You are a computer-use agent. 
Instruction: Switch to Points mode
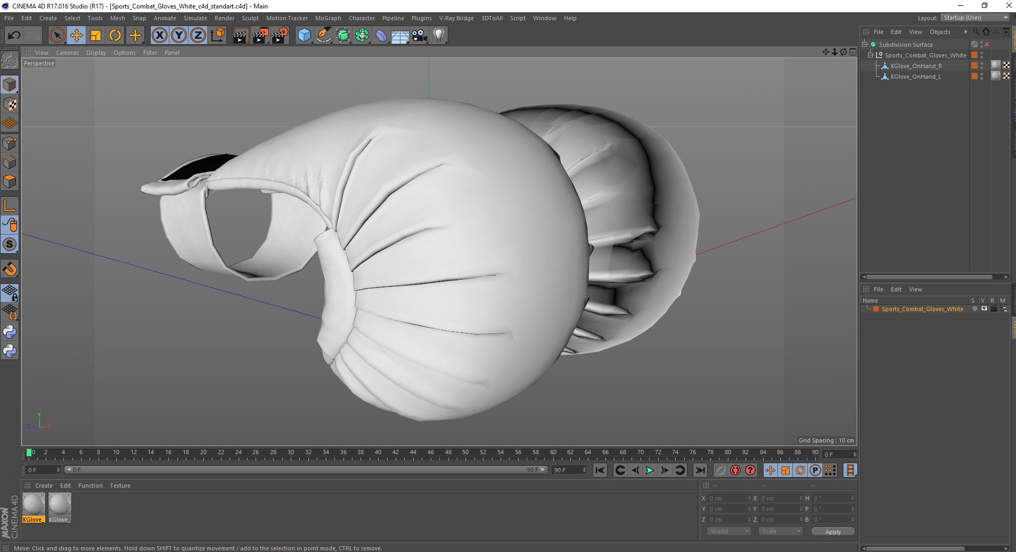click(x=10, y=143)
